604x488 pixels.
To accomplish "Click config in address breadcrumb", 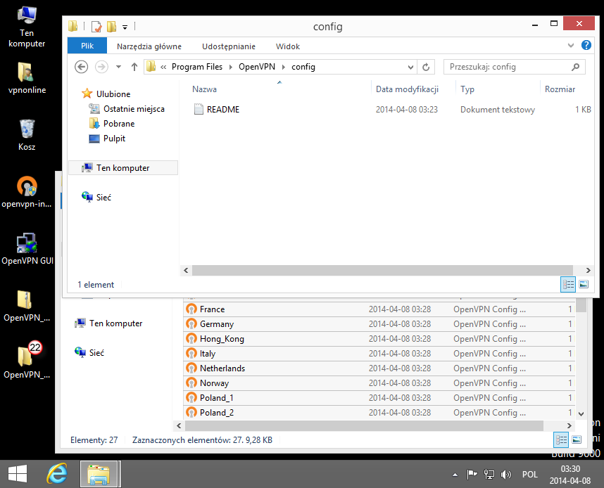I will click(x=303, y=67).
